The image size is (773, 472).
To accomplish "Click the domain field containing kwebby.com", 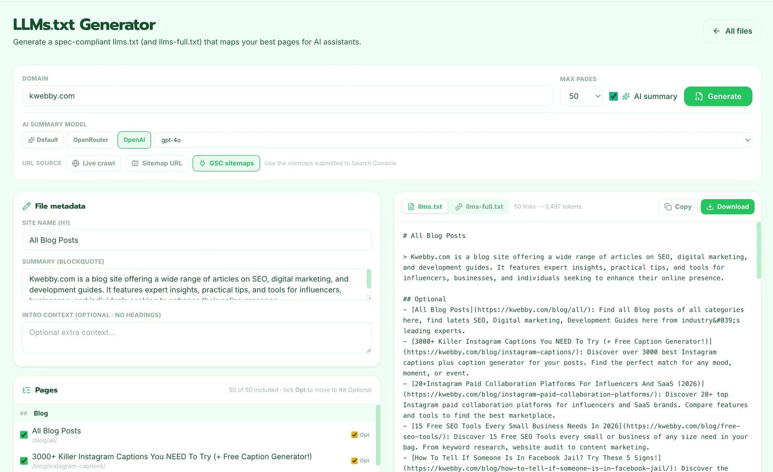I will pos(287,96).
